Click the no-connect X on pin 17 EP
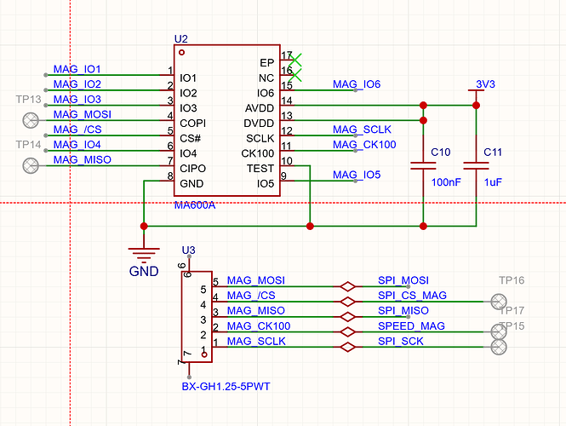566x426 pixels. pos(295,60)
